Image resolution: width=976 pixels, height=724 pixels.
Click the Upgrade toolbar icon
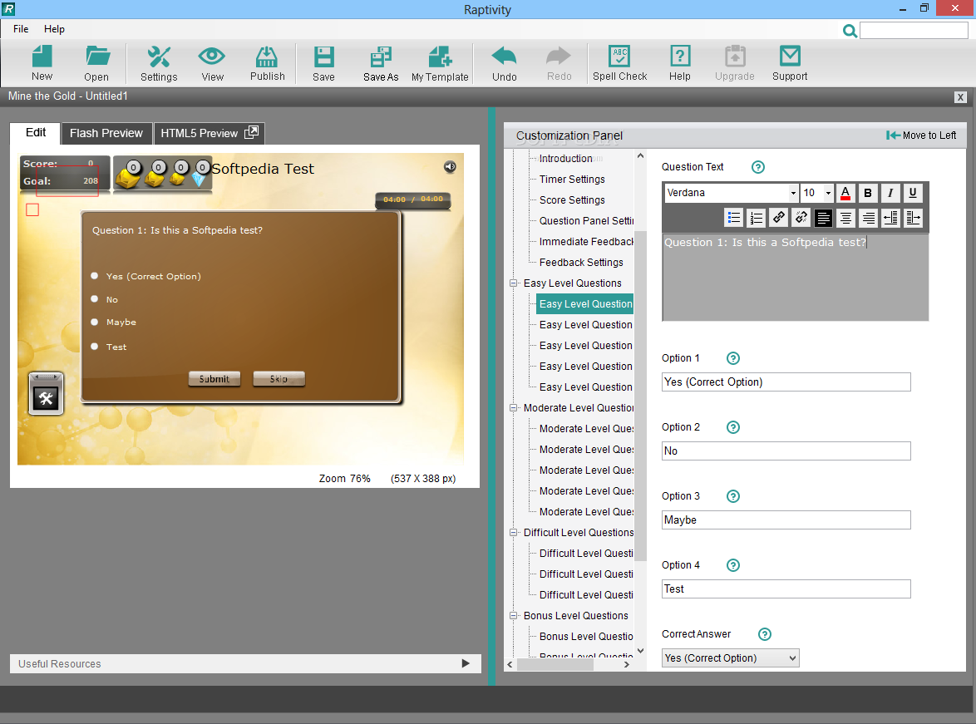click(x=734, y=63)
